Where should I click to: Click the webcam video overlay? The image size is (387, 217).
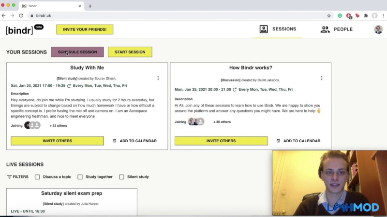329,183
